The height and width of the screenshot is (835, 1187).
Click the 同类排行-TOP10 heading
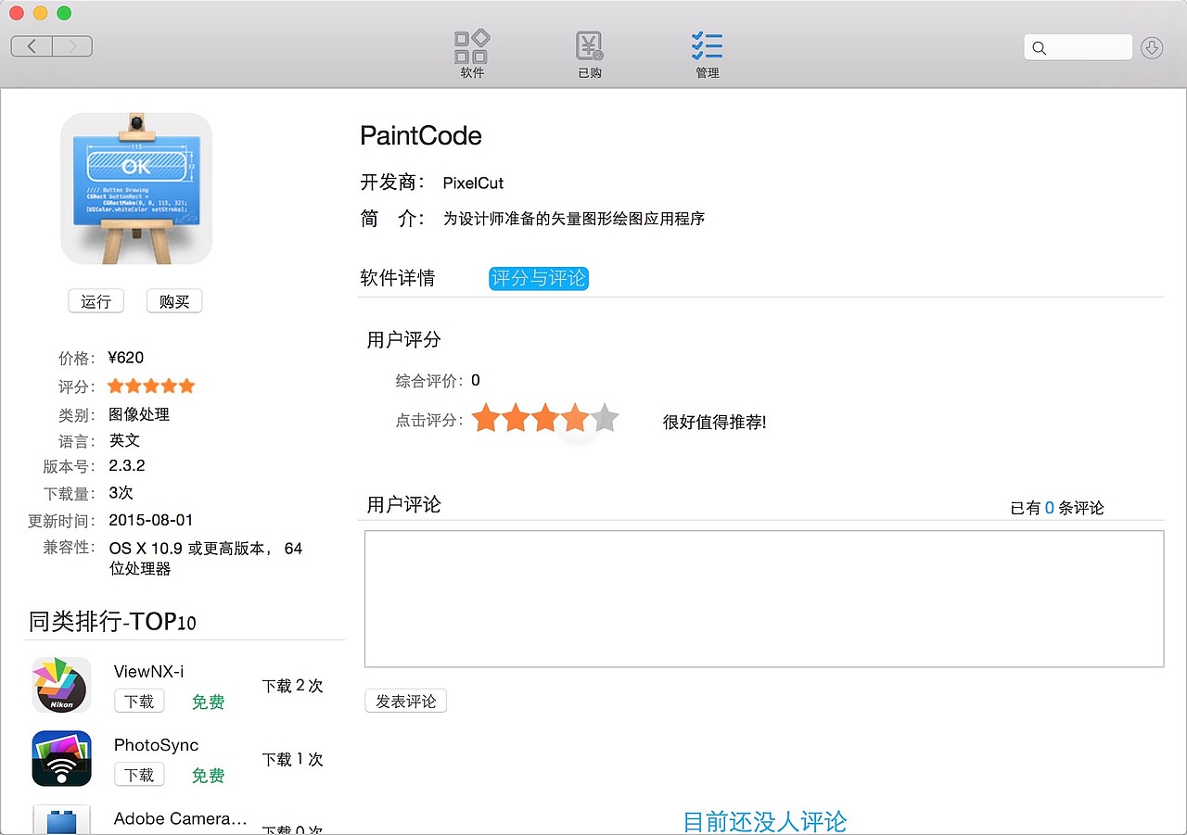point(112,621)
